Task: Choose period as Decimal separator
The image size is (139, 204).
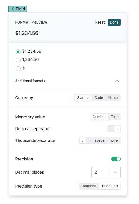Action: (x=117, y=129)
